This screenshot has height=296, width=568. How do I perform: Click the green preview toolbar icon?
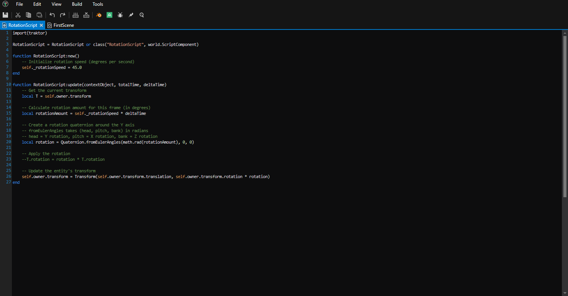pyautogui.click(x=109, y=15)
